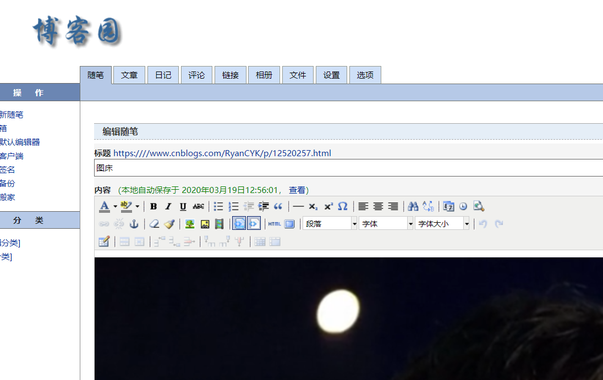Switch to the 评论 tab
The image size is (603, 380).
tap(196, 75)
